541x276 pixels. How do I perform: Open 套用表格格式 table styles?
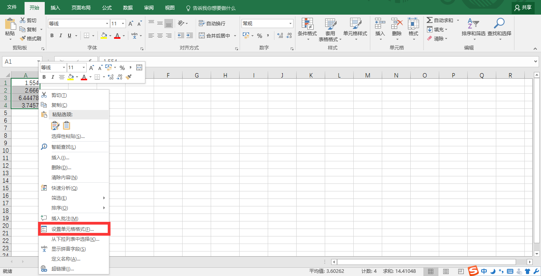click(330, 30)
